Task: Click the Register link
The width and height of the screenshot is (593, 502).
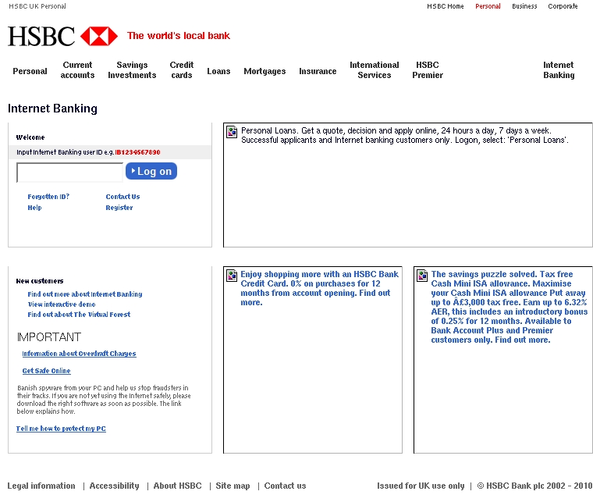Action: pos(119,208)
